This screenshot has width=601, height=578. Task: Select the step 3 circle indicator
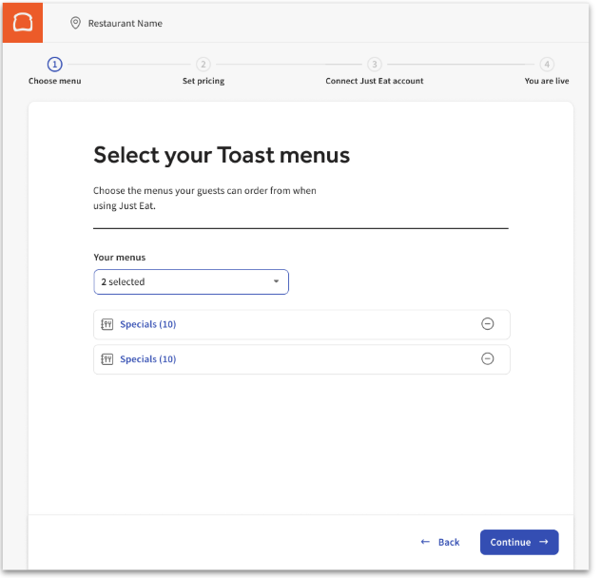(x=375, y=65)
